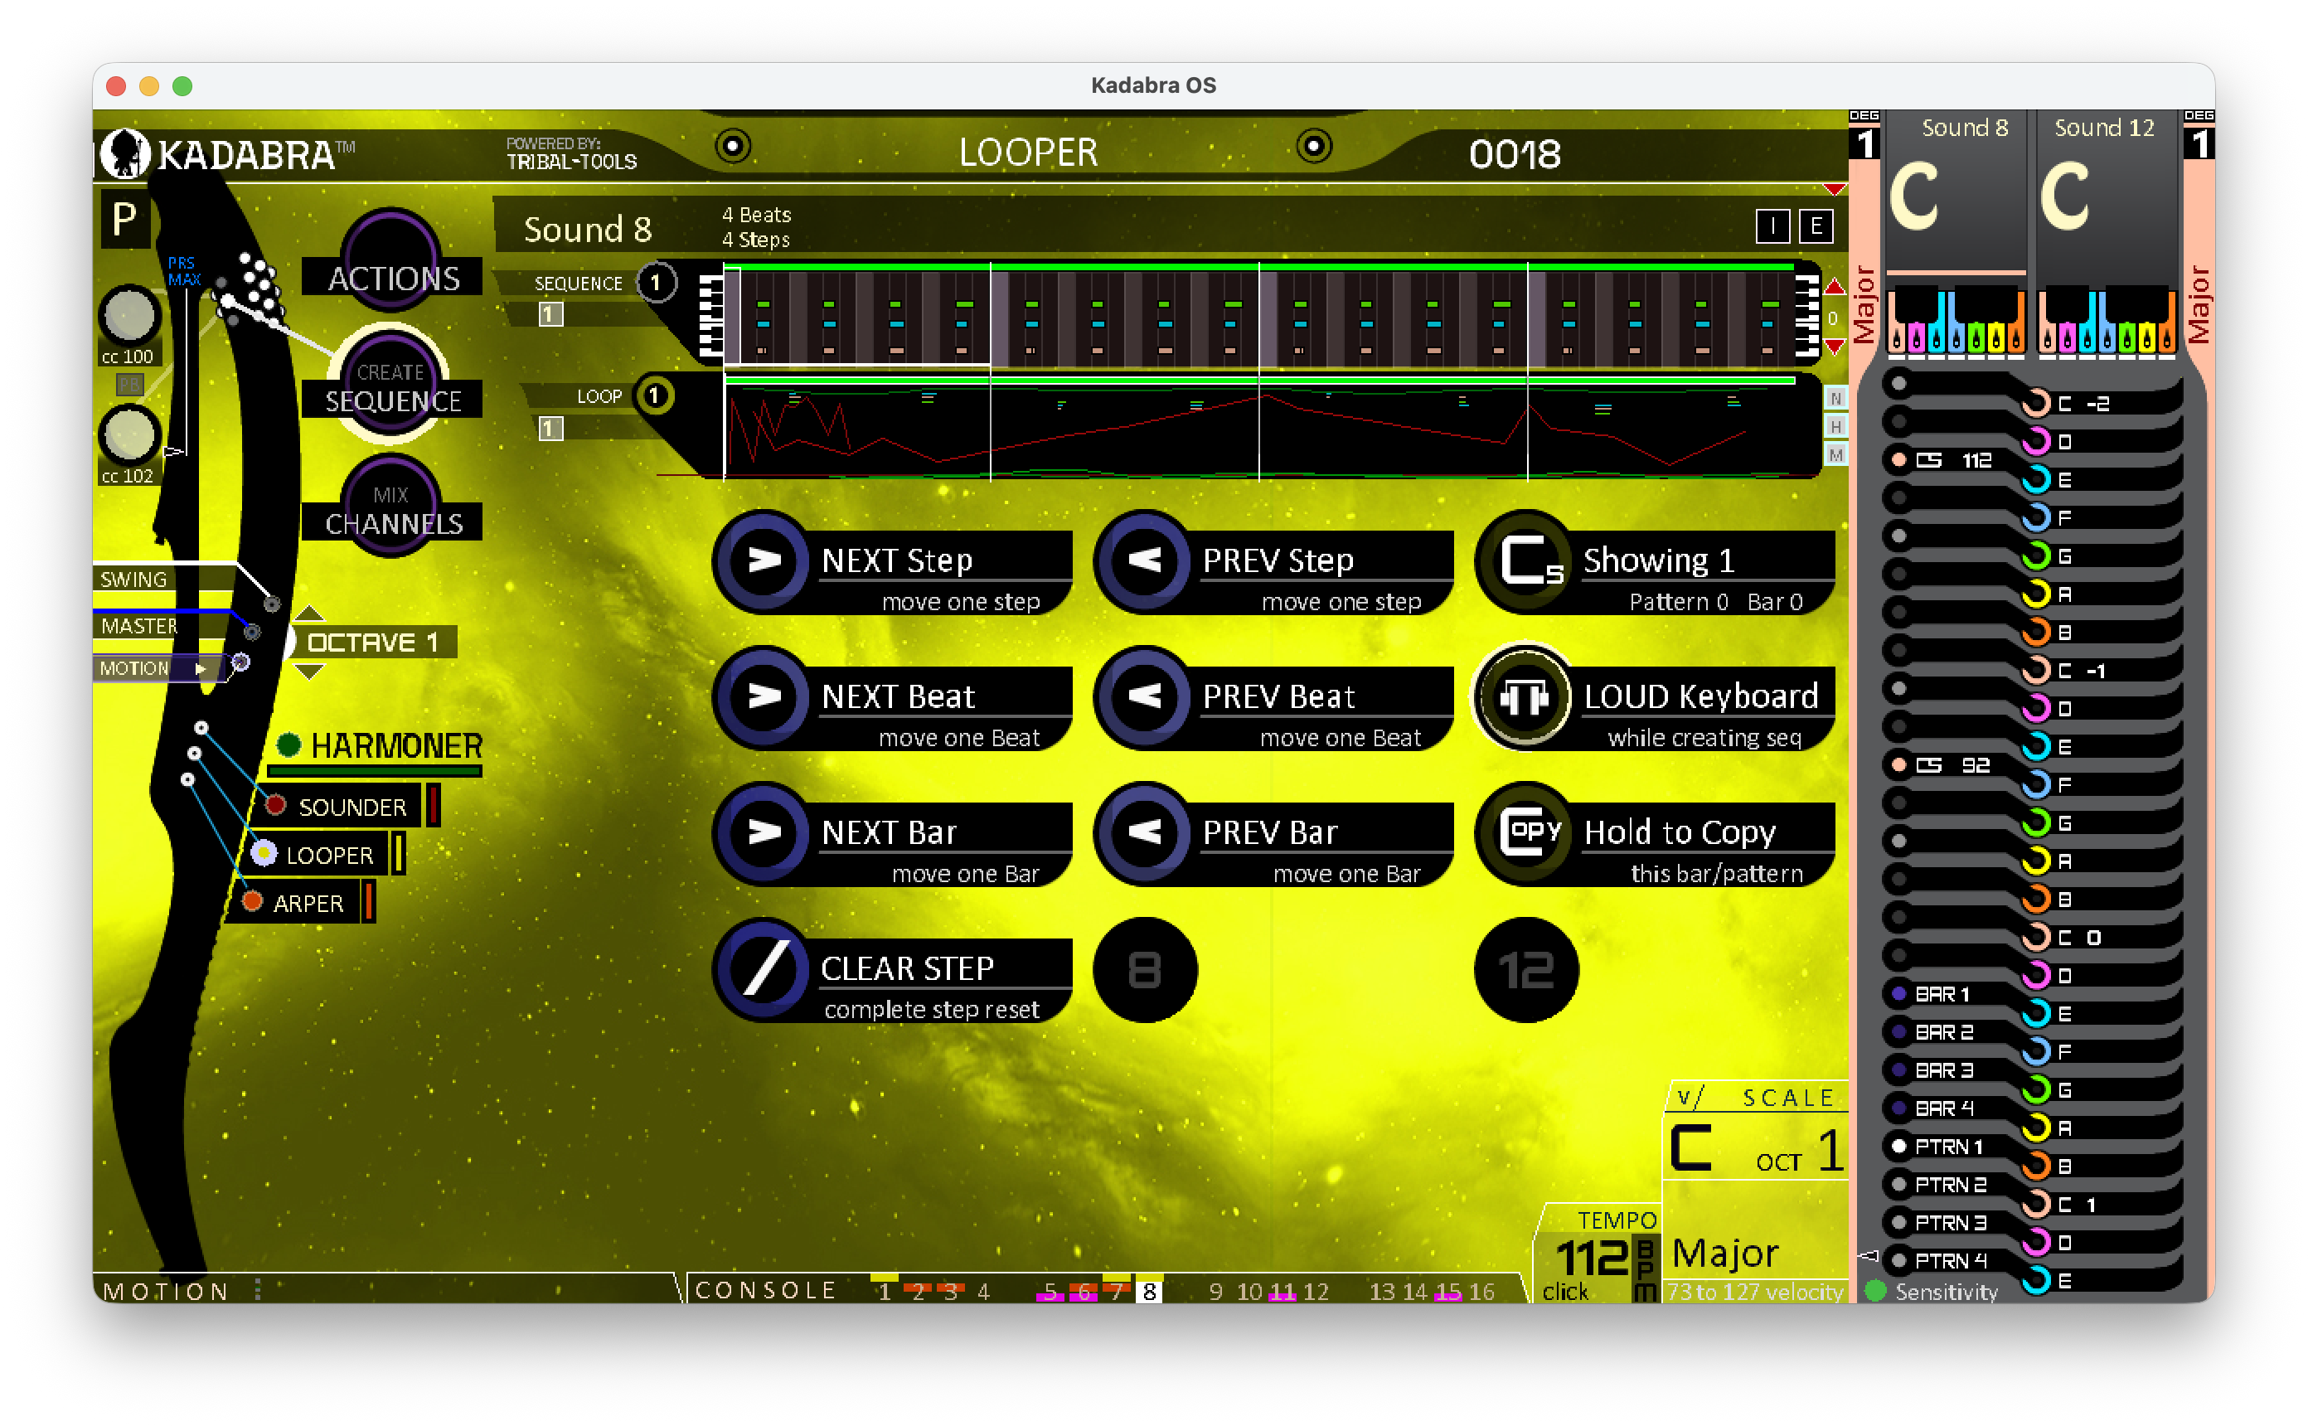Select PTRN 1 in the list
This screenshot has width=2308, height=1426.
(1948, 1147)
